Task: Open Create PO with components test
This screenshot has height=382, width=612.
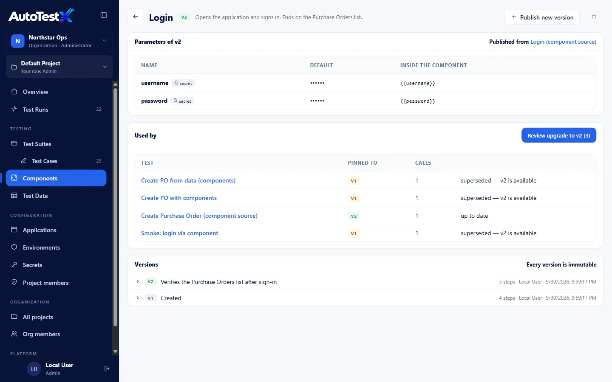Action: coord(179,198)
